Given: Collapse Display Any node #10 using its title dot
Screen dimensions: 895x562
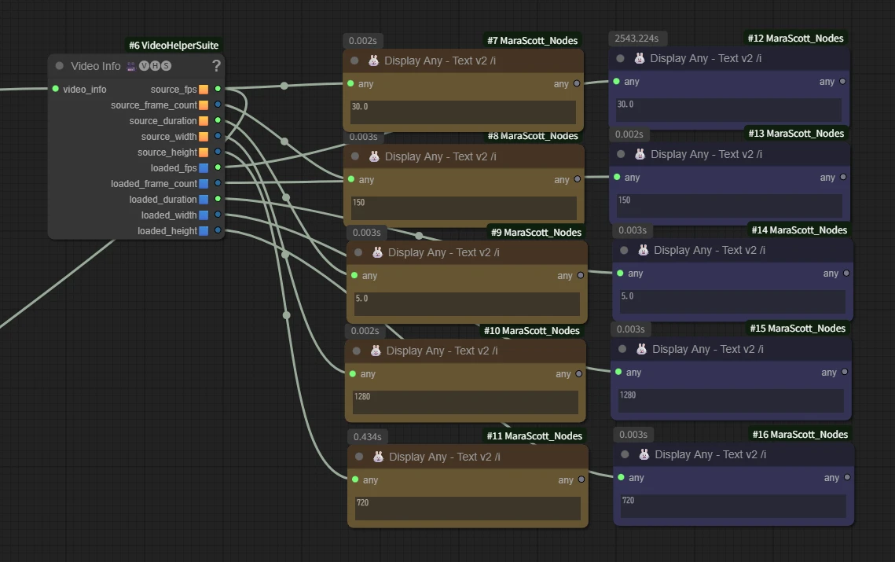Looking at the screenshot, I should click(x=357, y=351).
